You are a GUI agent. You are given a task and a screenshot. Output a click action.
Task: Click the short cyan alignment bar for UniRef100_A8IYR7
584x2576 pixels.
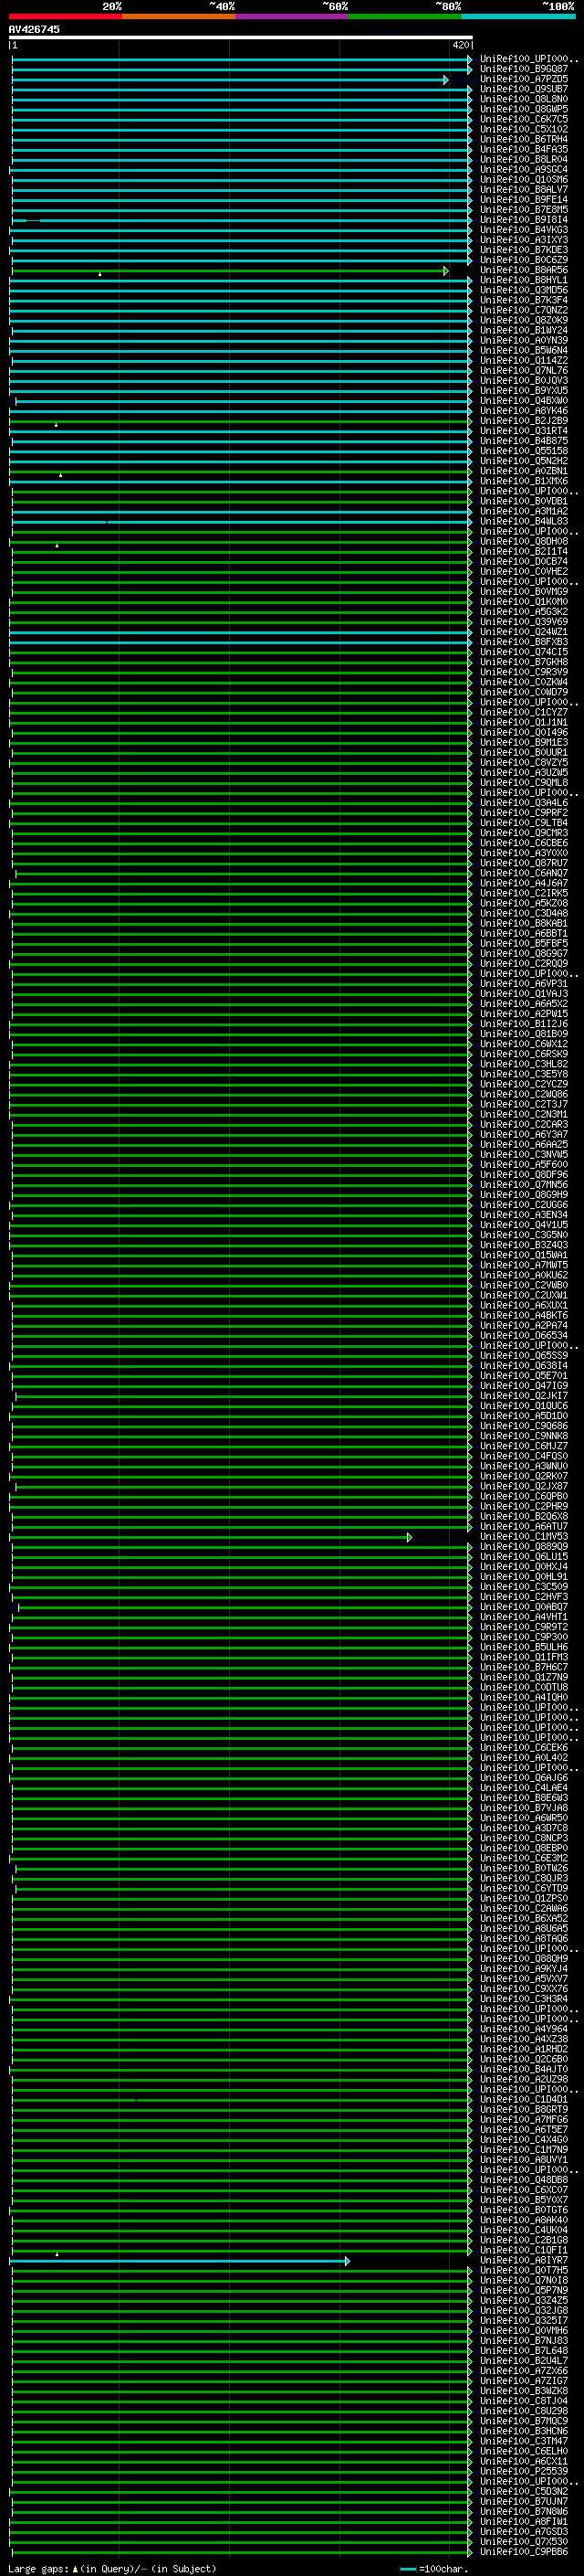tap(178, 2260)
